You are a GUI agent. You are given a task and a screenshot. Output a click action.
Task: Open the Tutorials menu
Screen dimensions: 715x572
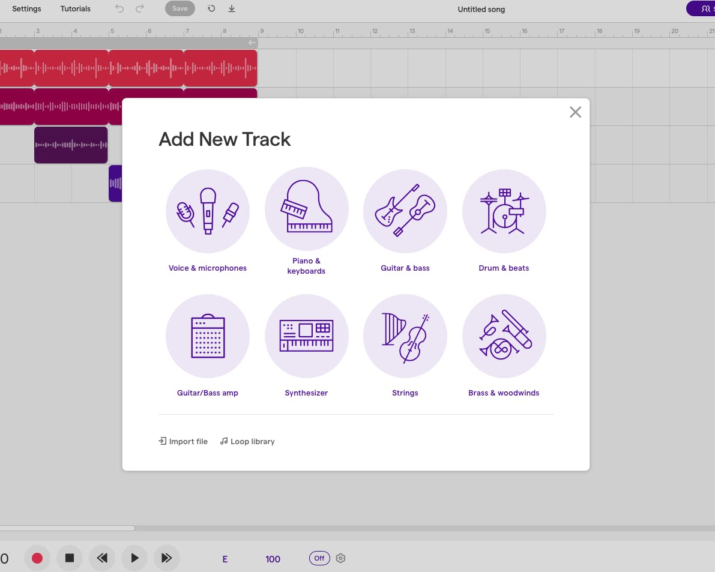(75, 8)
